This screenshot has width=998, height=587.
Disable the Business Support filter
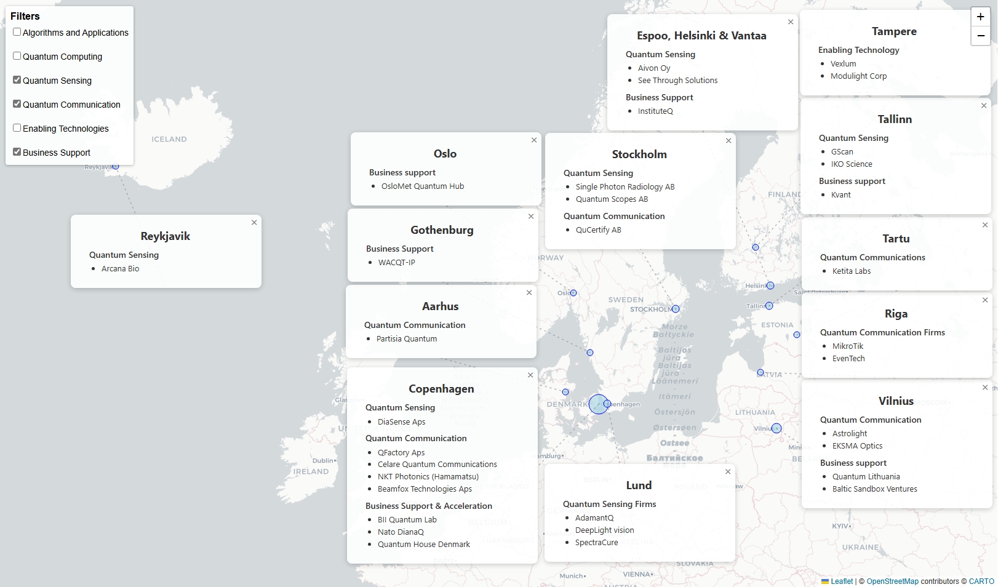coord(17,152)
